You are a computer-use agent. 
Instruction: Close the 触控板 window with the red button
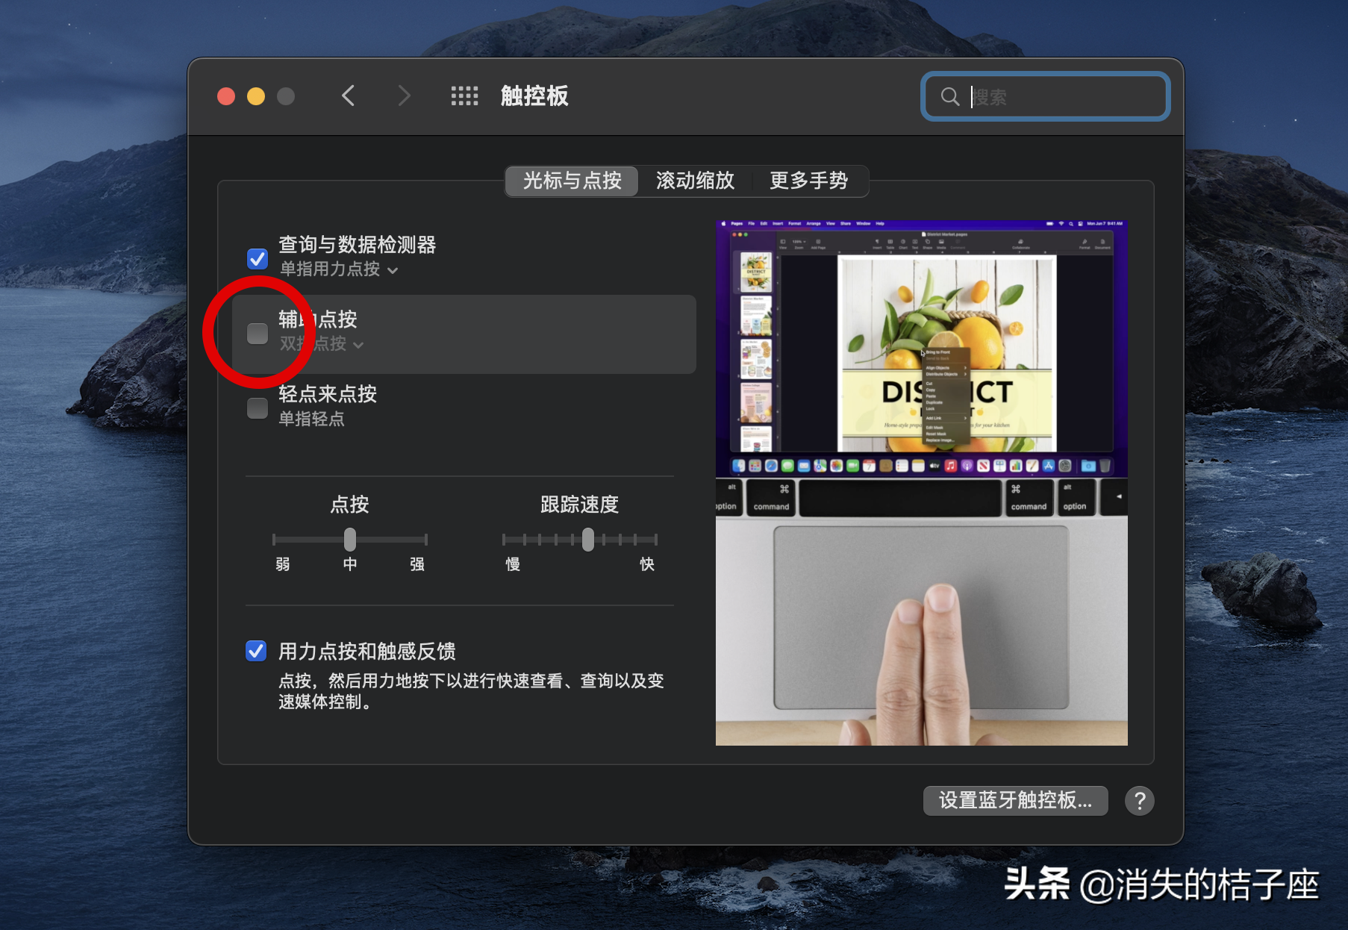pos(226,96)
